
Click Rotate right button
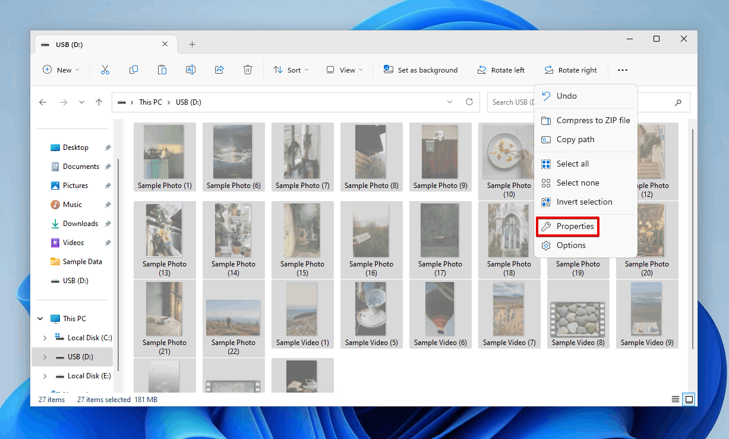(570, 70)
